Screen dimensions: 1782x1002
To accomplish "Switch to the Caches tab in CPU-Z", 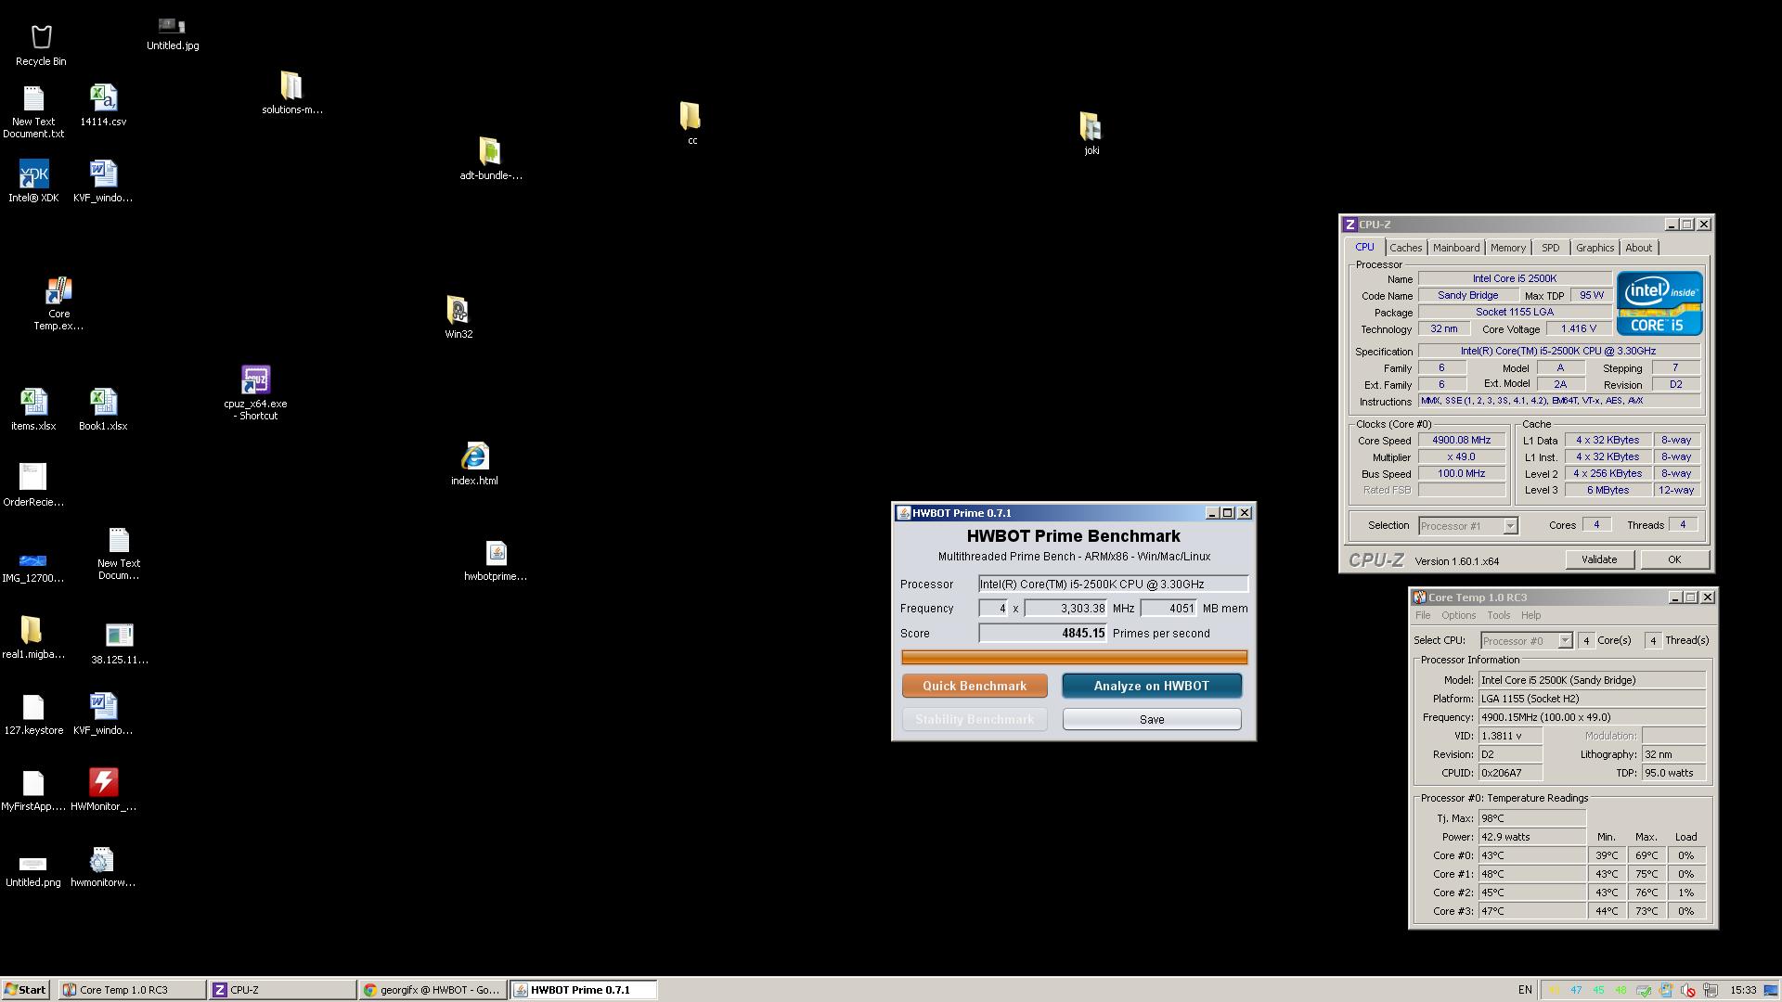I will tap(1405, 248).
